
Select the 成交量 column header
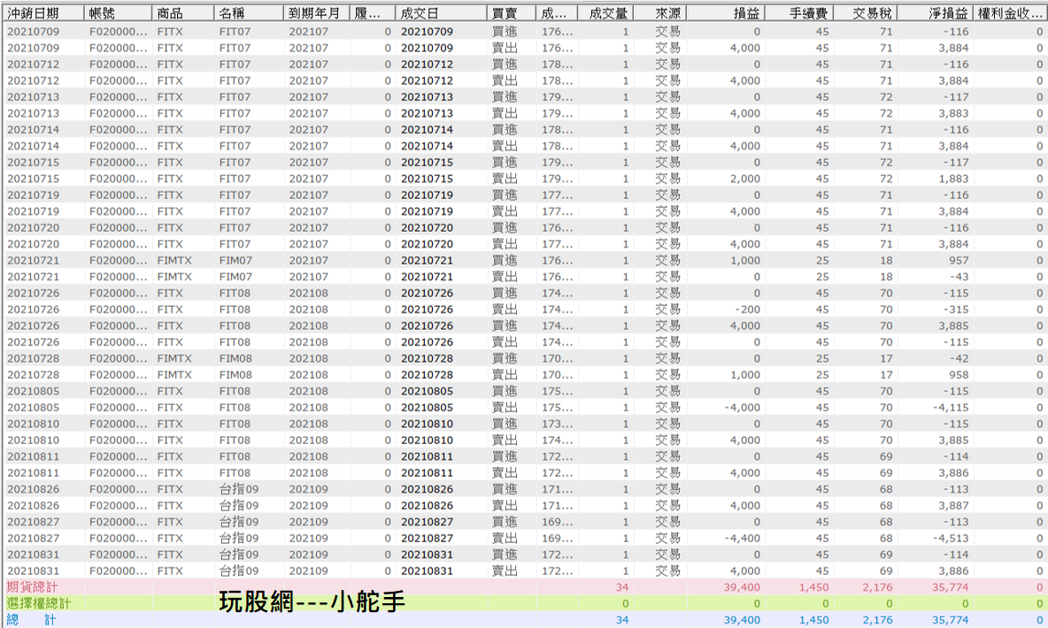(605, 12)
